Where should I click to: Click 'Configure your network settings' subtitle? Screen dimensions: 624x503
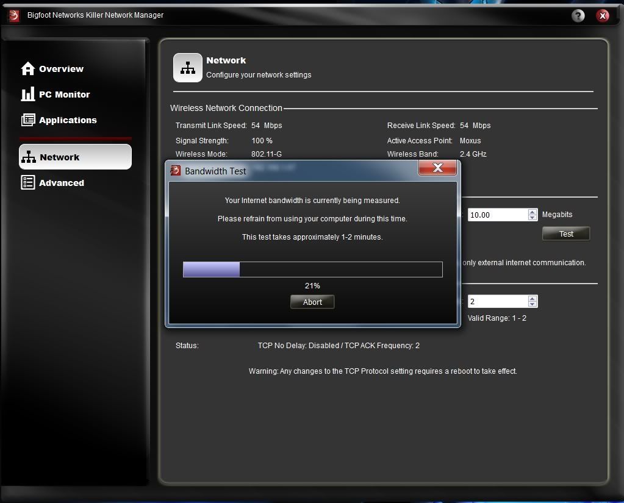pos(259,75)
